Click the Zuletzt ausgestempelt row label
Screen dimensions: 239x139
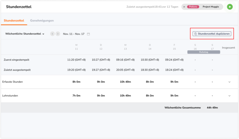coord(17,70)
